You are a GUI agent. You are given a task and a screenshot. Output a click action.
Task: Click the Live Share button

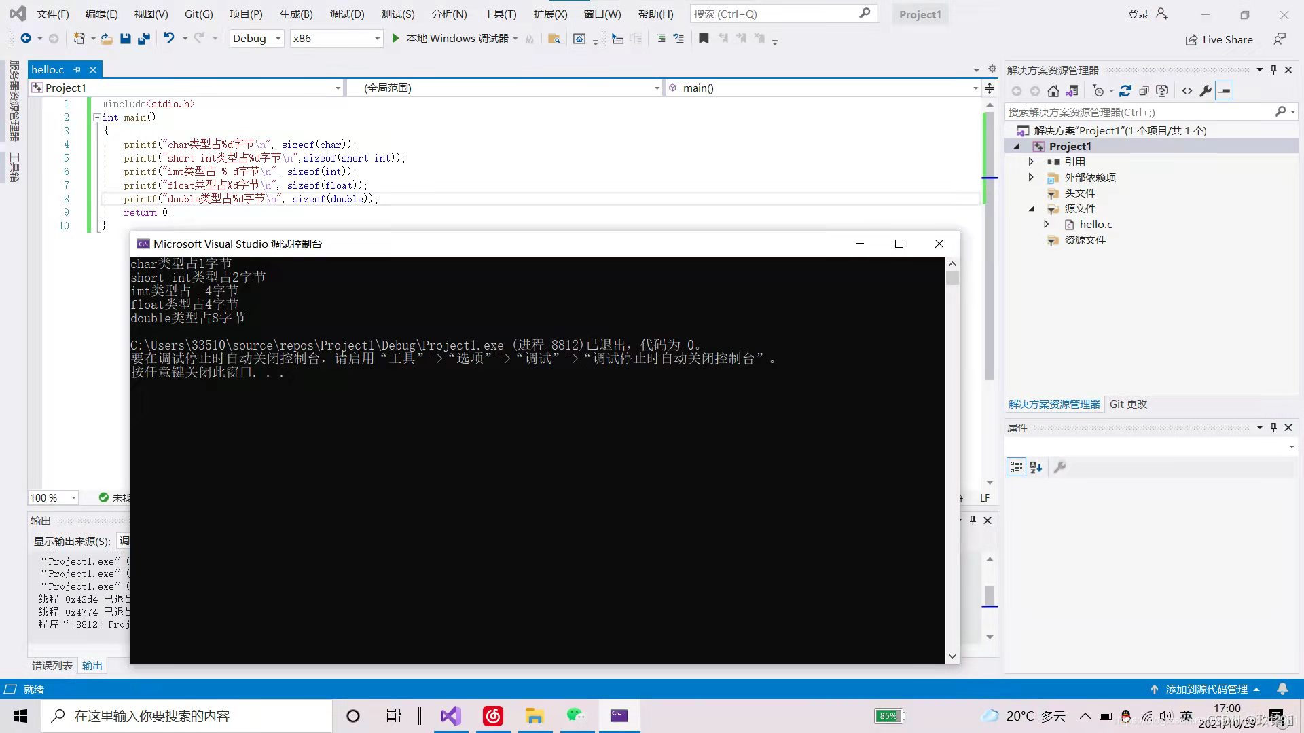pos(1220,39)
